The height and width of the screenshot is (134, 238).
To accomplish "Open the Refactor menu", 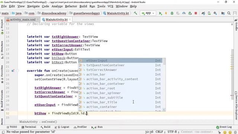I will pos(71,6).
